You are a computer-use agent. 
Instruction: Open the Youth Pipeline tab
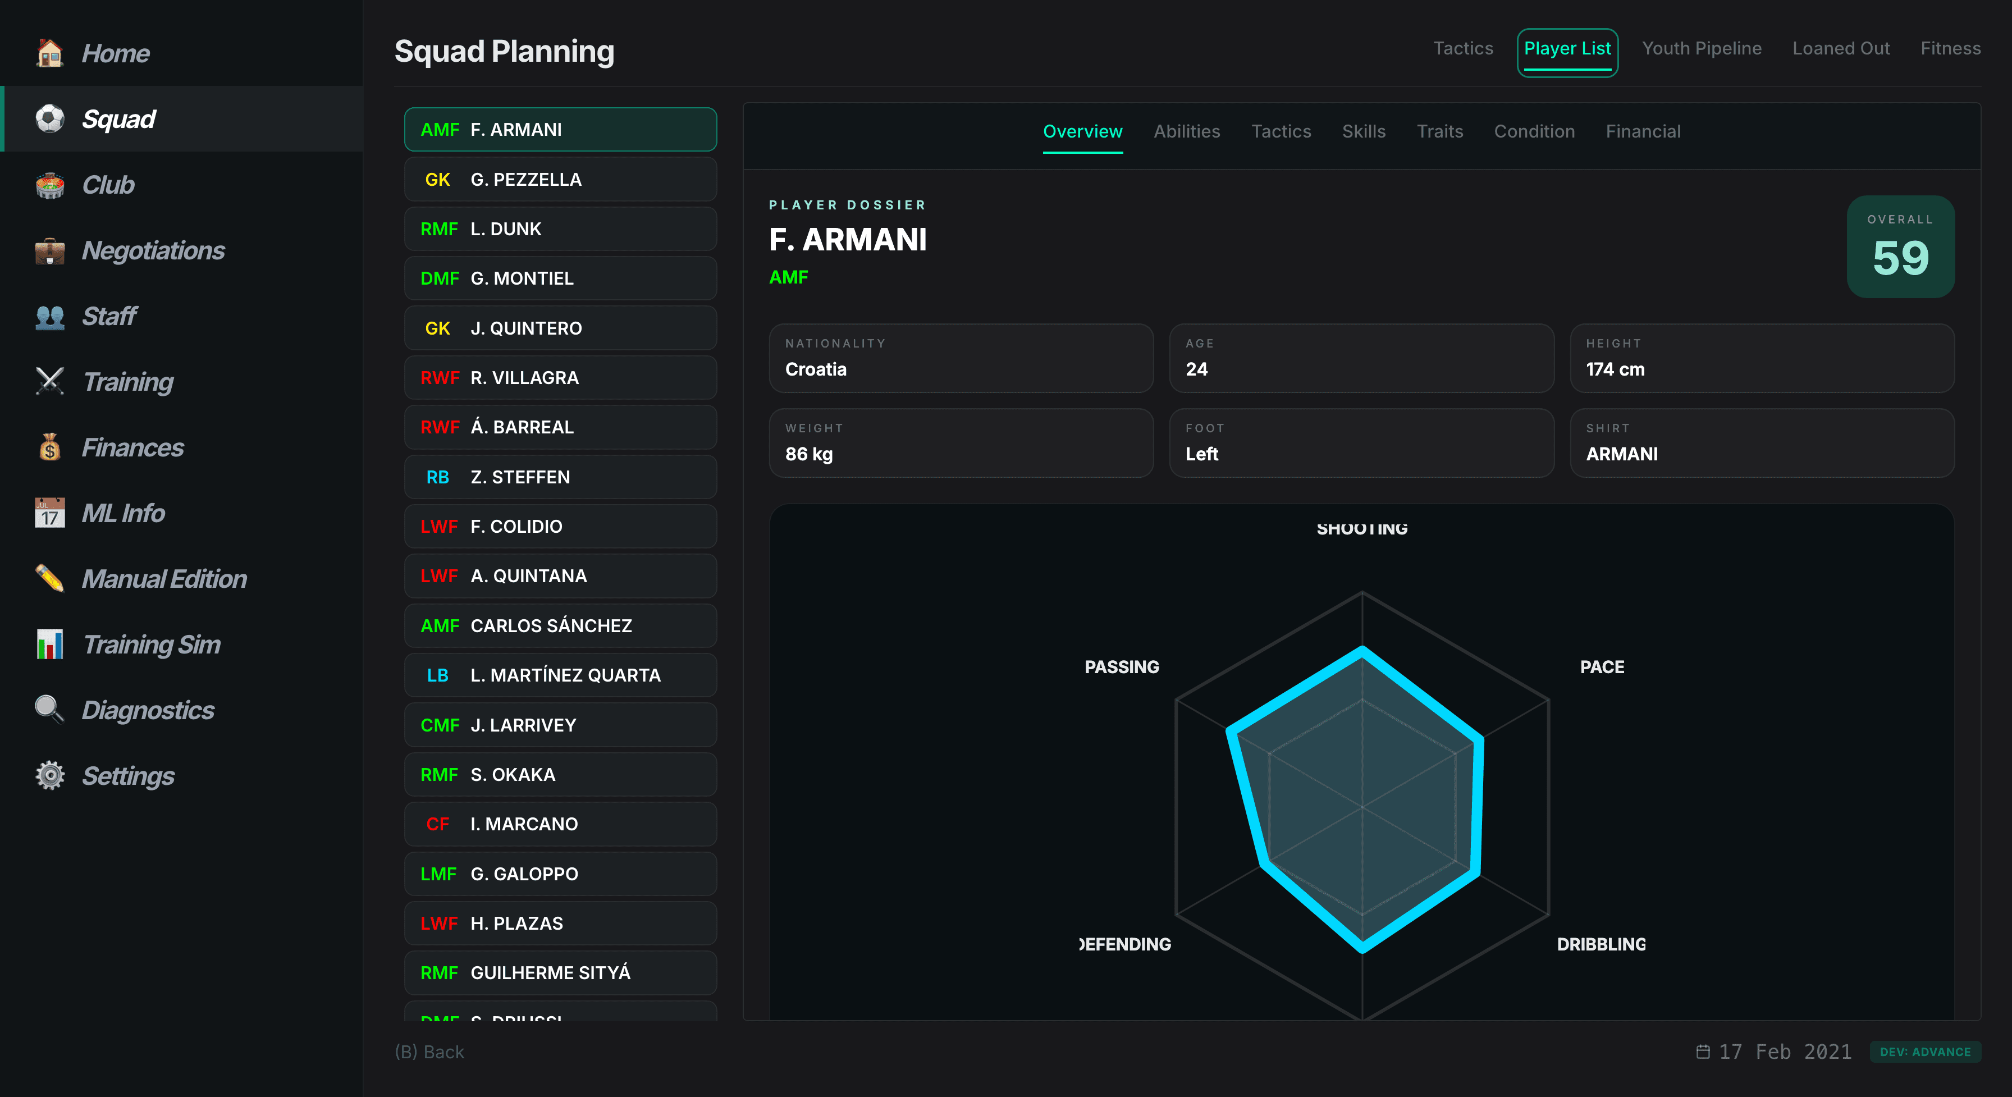pos(1701,48)
